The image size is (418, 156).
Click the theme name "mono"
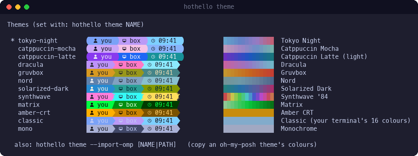tap(25, 128)
